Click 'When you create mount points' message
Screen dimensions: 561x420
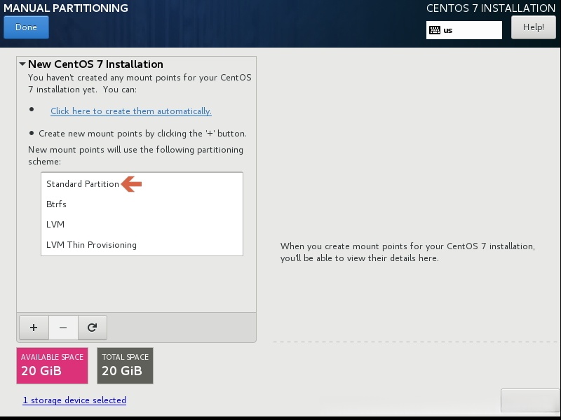click(x=407, y=252)
